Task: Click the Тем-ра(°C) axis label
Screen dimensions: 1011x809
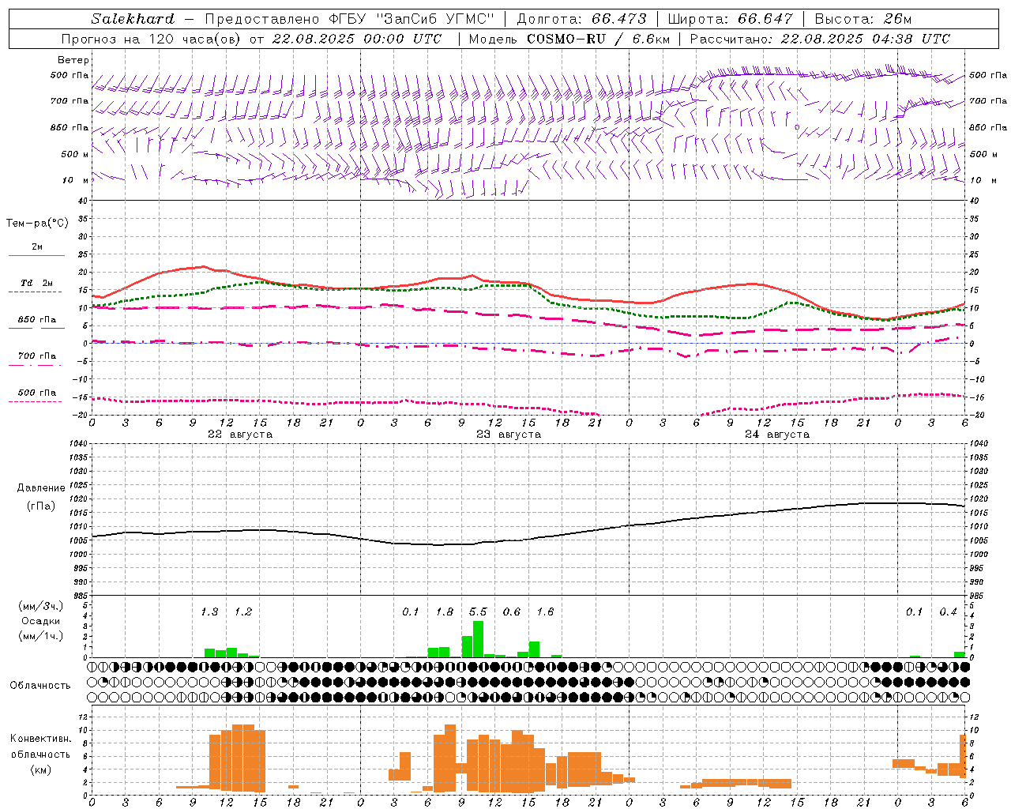Action: pyautogui.click(x=37, y=224)
